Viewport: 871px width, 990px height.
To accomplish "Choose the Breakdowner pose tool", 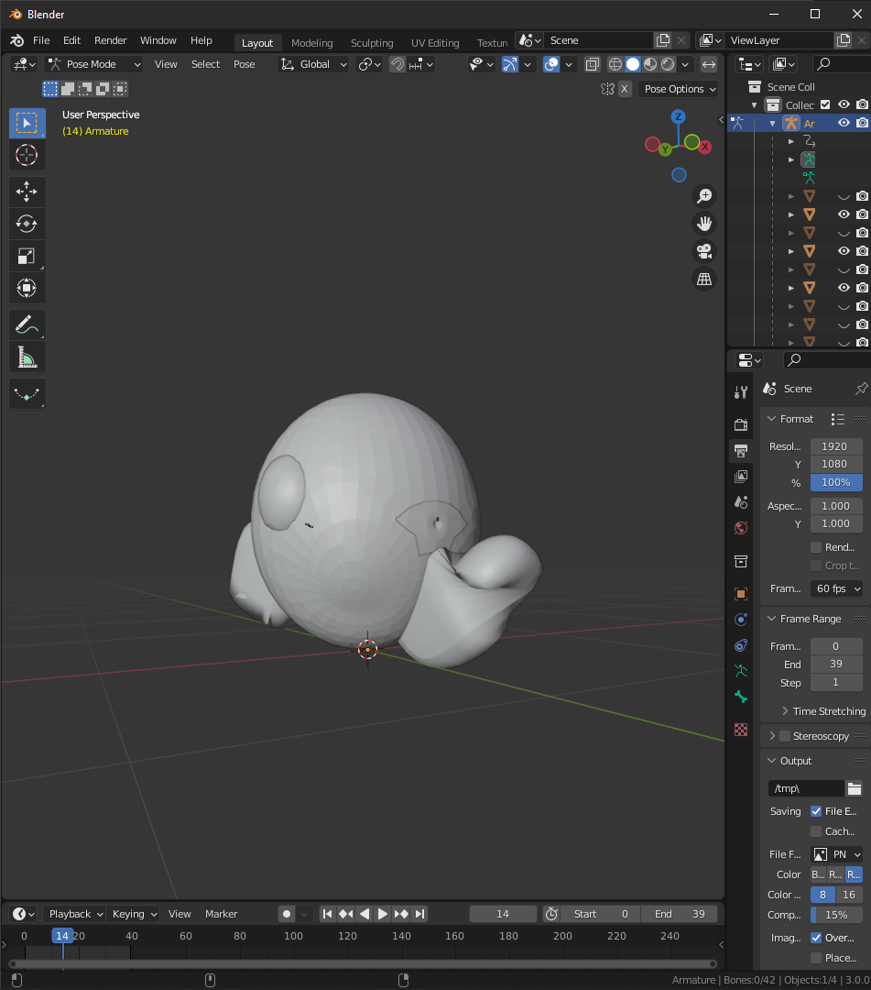I will point(27,394).
